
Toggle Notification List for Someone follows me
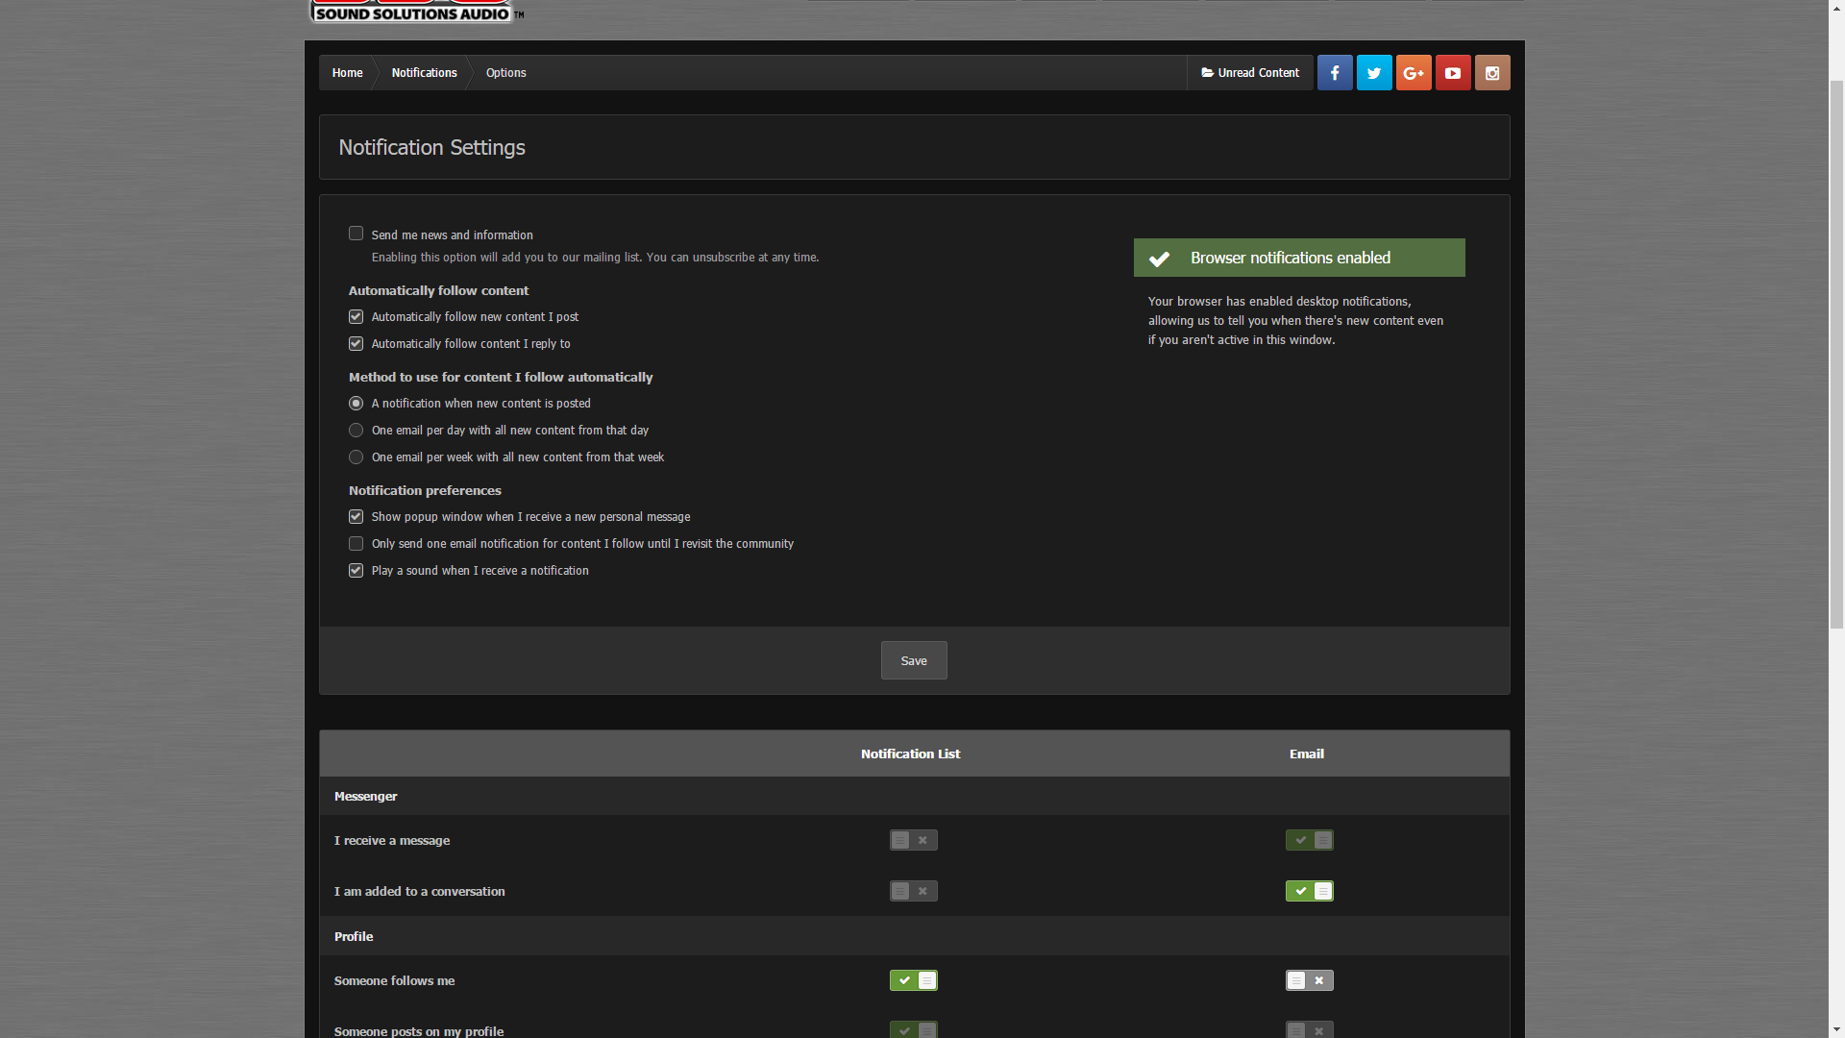914,980
